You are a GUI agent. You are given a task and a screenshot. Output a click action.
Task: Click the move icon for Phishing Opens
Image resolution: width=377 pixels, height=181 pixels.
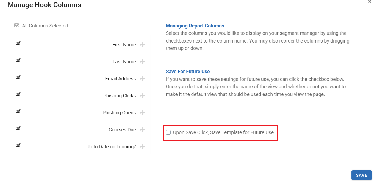[x=142, y=113]
